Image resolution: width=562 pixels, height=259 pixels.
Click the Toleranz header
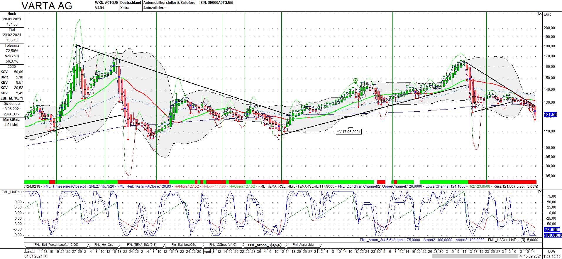(12, 46)
